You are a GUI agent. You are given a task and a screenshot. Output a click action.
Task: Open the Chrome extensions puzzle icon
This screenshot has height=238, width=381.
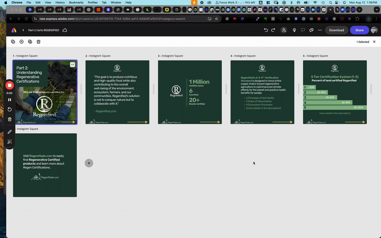357,19
